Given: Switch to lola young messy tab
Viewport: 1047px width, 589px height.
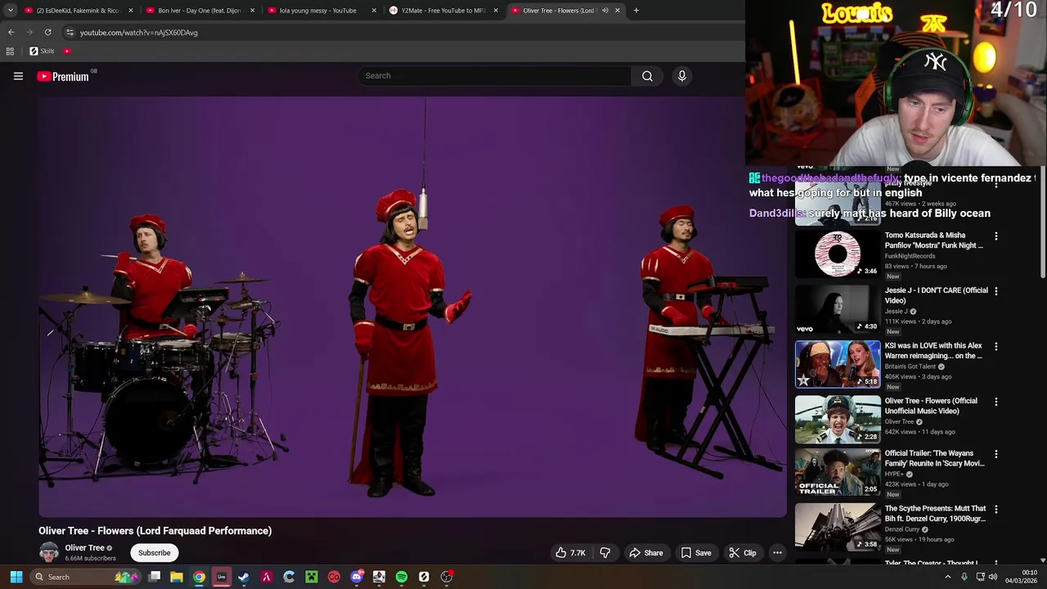Looking at the screenshot, I should [321, 11].
